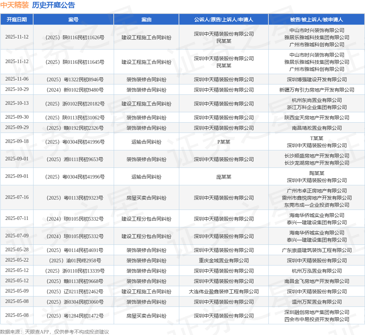Click case number 粤0114民初4691号

[75, 250]
